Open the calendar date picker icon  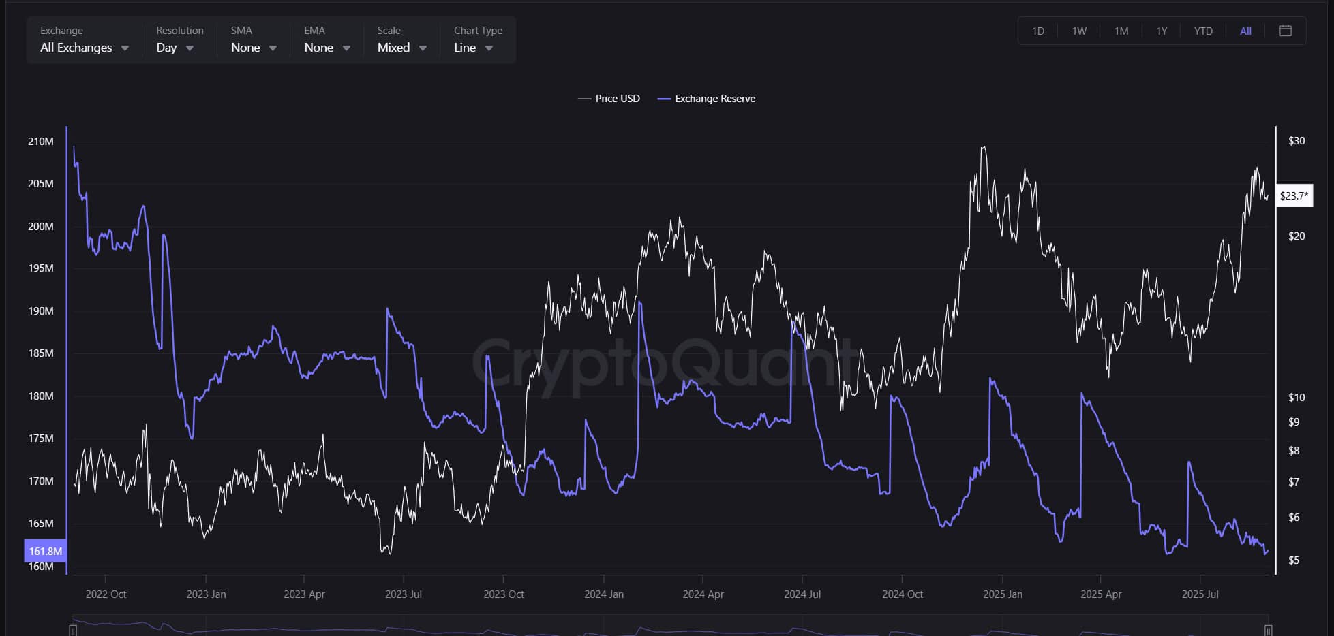[x=1285, y=31]
